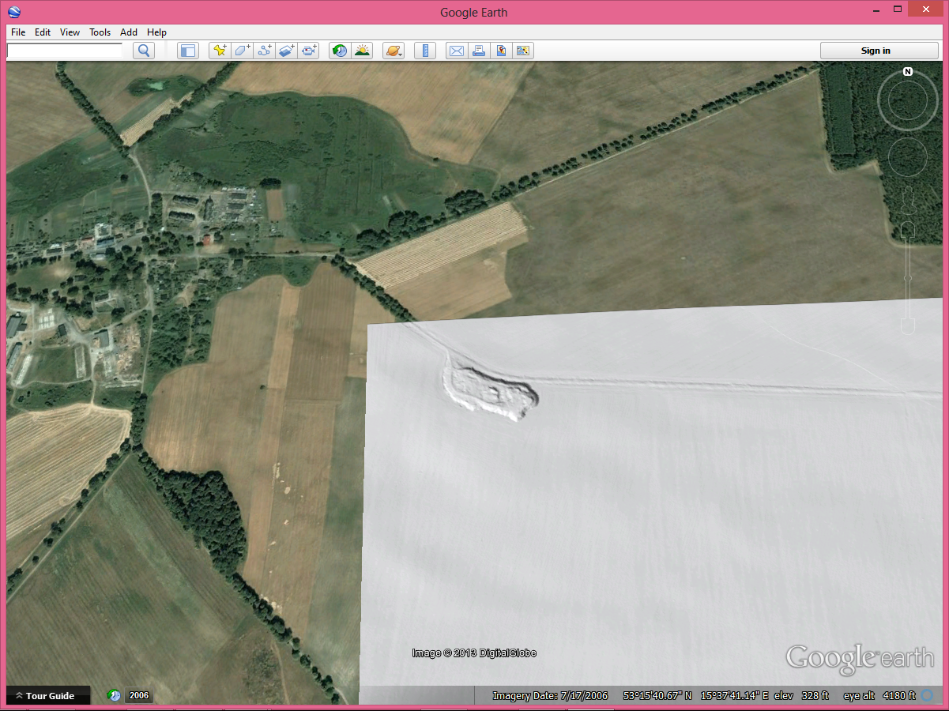Select the ruler measurement tool
The width and height of the screenshot is (949, 711).
pos(425,51)
